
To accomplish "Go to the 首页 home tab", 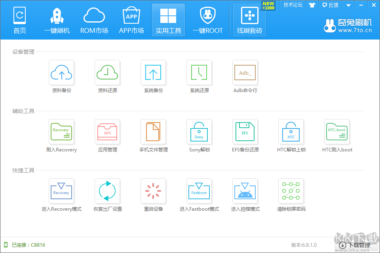I will click(20, 21).
